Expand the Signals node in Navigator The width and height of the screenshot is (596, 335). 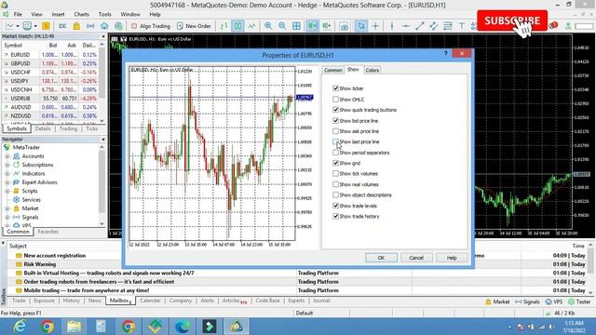7,217
